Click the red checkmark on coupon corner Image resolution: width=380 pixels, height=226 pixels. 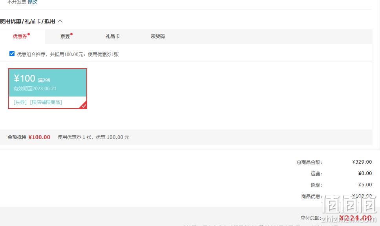[x=84, y=106]
